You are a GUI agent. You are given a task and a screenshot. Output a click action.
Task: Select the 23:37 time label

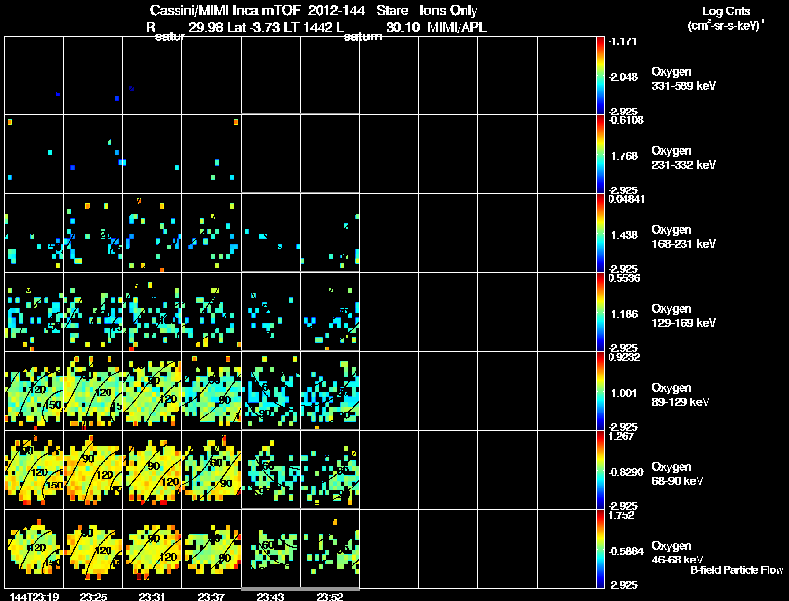click(211, 596)
